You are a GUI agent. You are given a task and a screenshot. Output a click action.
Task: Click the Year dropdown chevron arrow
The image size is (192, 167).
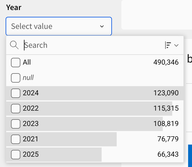pyautogui.click(x=102, y=26)
